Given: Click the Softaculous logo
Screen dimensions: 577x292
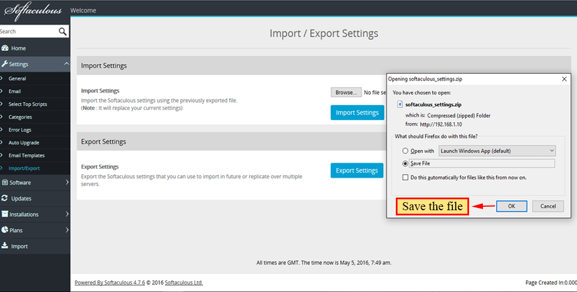Looking at the screenshot, I should point(32,11).
